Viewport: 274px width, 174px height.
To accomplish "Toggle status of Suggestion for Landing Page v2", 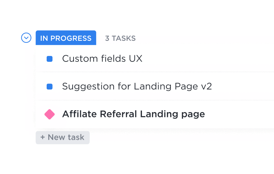I will tap(50, 87).
